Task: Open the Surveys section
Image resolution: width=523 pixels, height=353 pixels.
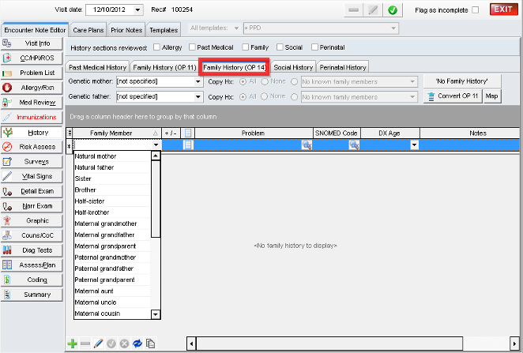Action: coord(32,162)
